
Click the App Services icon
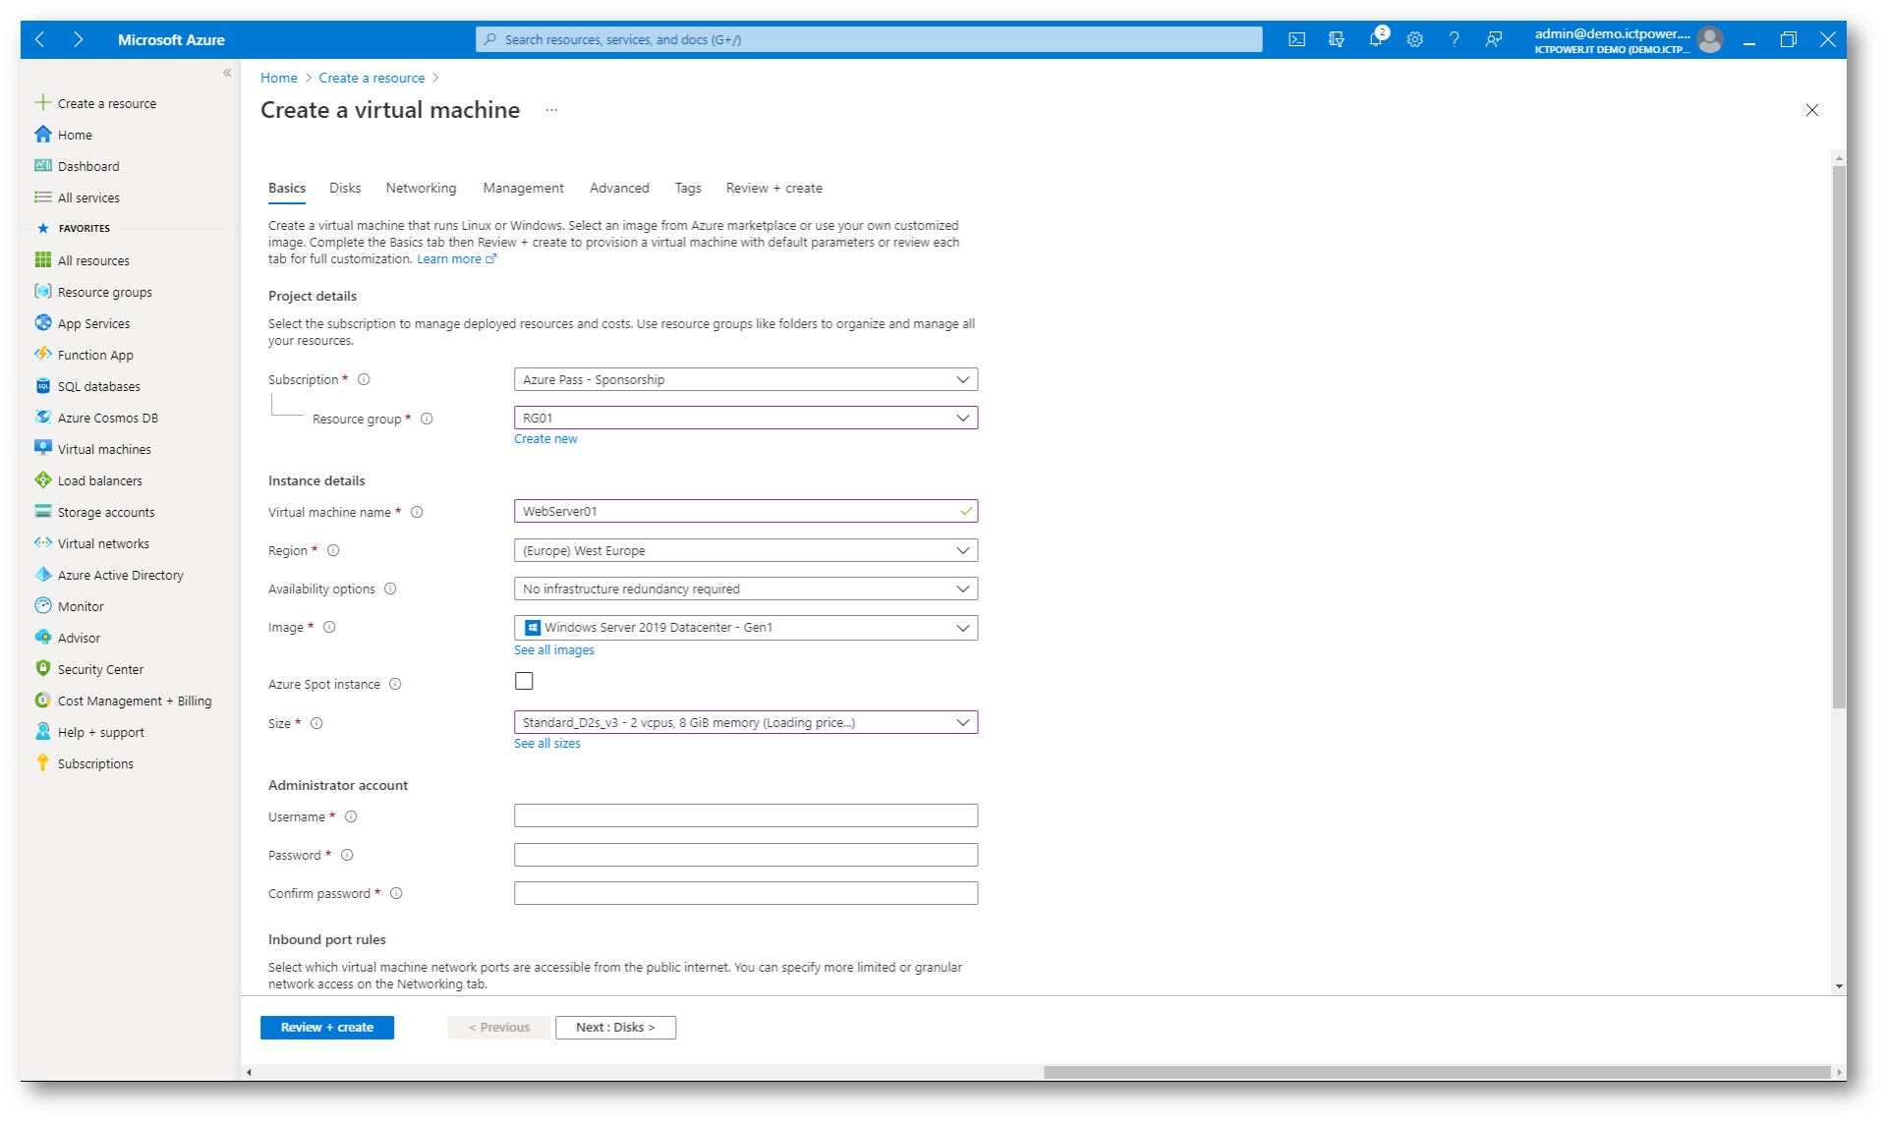coord(43,322)
